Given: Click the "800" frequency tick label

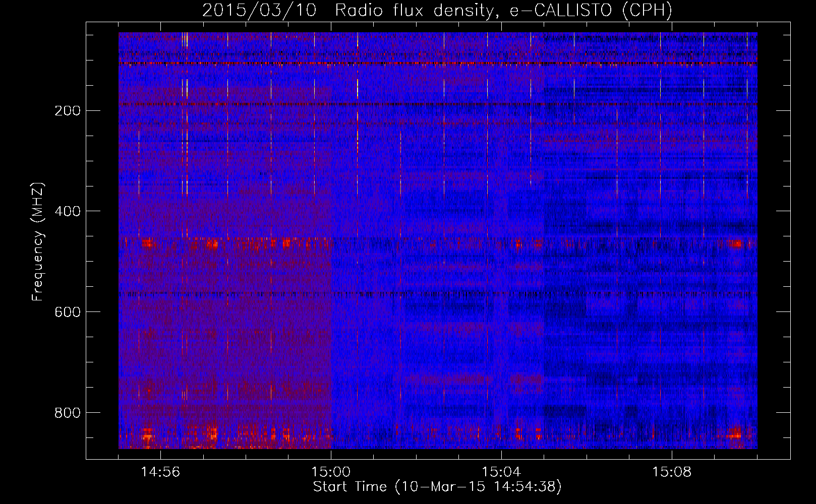Looking at the screenshot, I should 67,413.
